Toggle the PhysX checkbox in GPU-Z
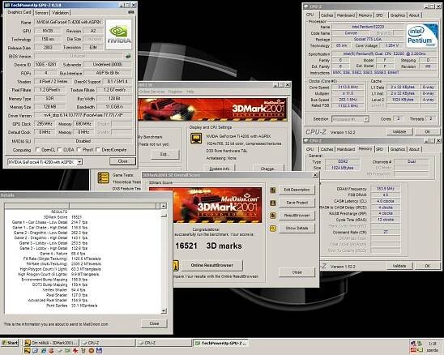 [x=79, y=150]
